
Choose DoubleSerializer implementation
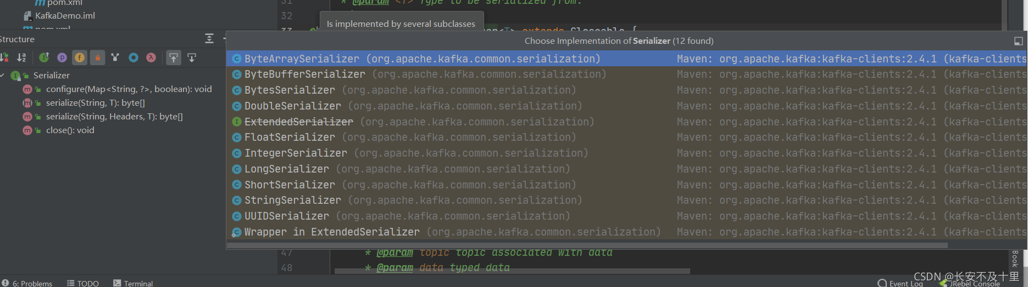[x=626, y=106]
